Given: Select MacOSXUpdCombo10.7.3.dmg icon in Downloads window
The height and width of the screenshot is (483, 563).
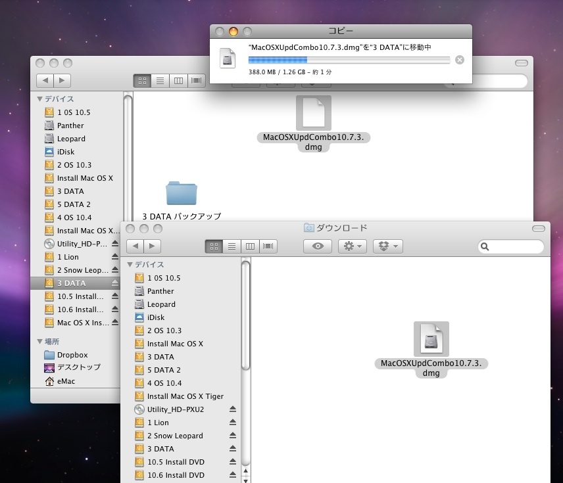Looking at the screenshot, I should point(431,339).
